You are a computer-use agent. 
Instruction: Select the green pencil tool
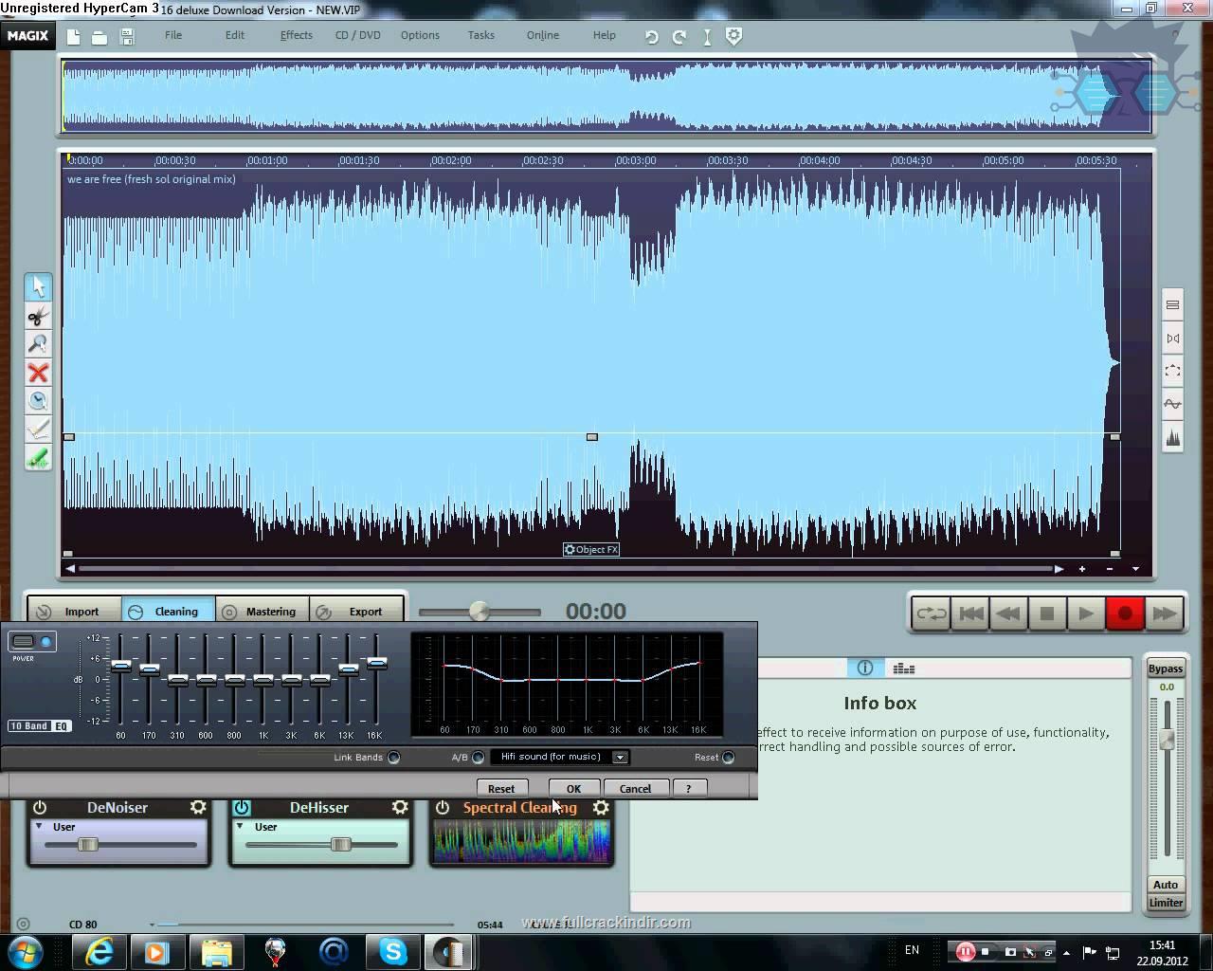coord(38,459)
